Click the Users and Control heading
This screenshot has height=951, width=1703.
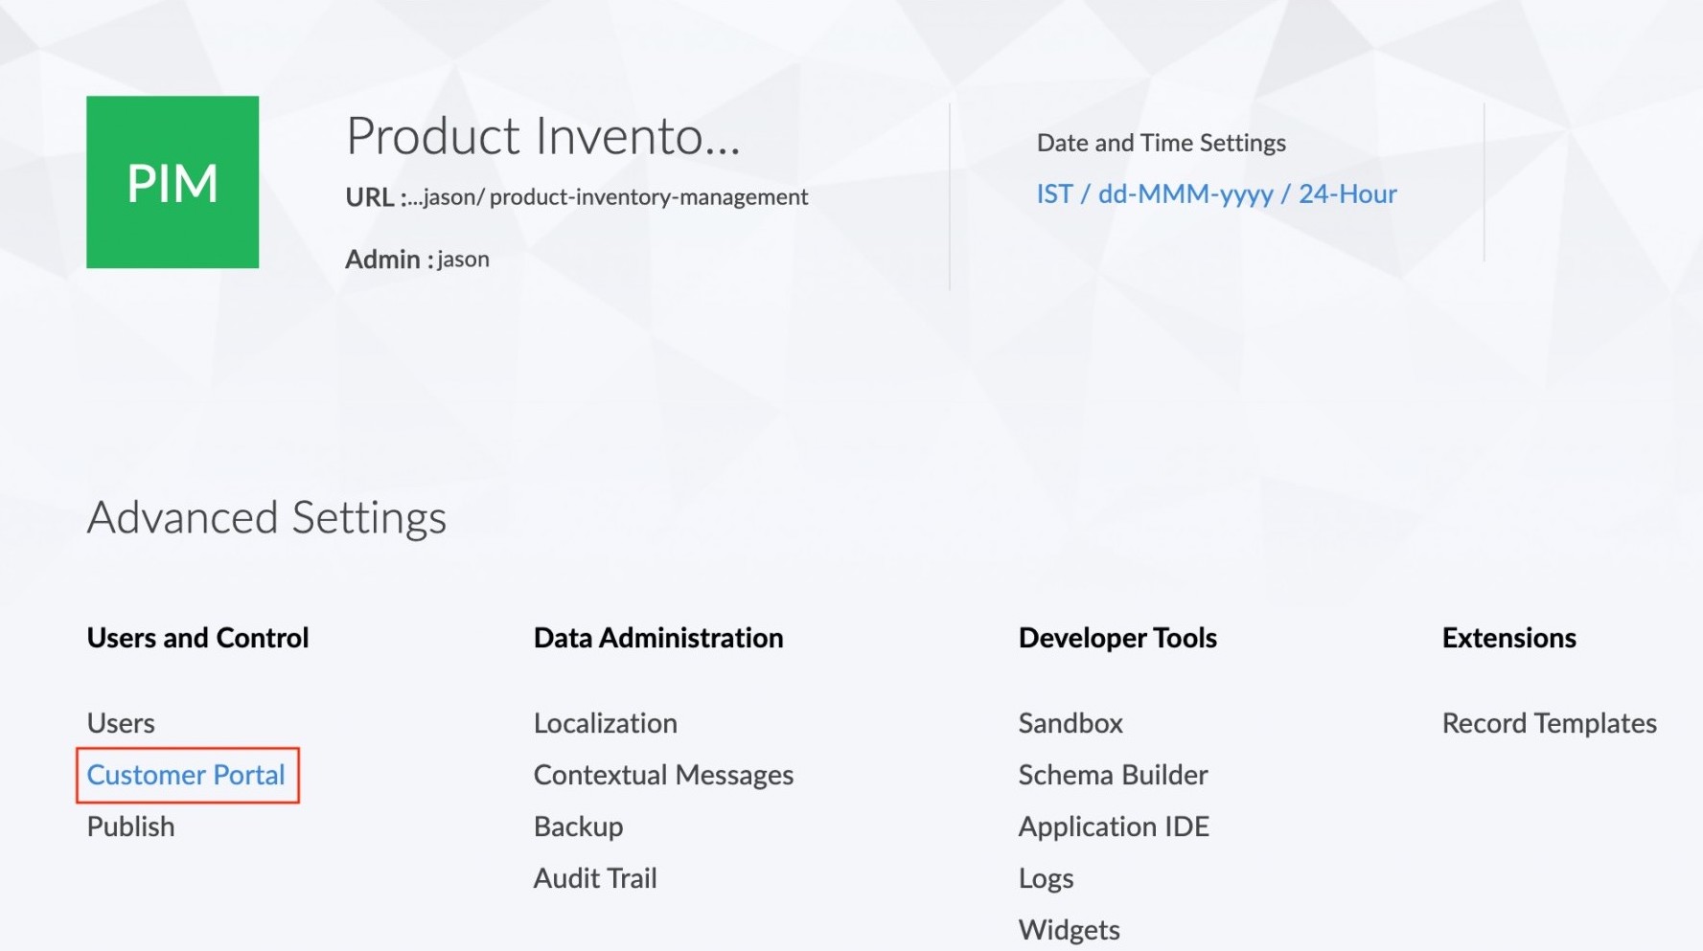(x=197, y=638)
